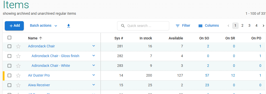Sort by the On SO column header
266x94 pixels.
204,38
